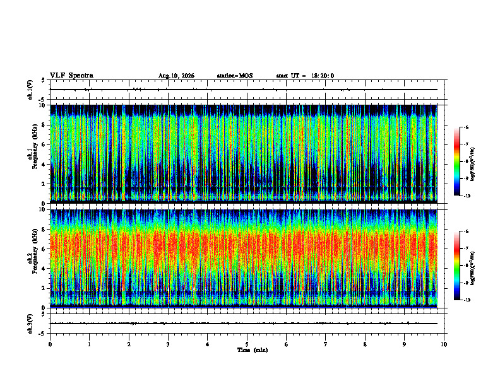Image resolution: width=500 pixels, height=386 pixels.
Task: Click the "-10" tick on ch.1 color bar
Action: click(467, 196)
